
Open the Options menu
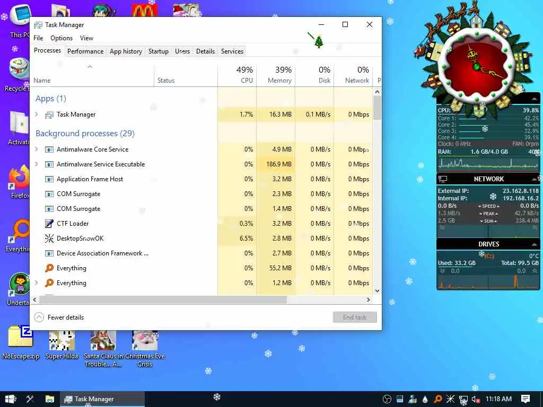(62, 38)
